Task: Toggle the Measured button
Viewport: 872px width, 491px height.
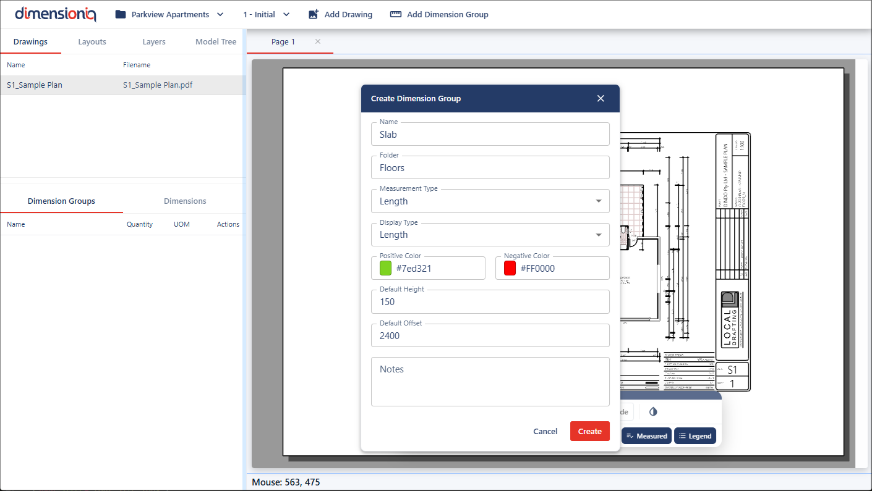Action: [x=646, y=436]
